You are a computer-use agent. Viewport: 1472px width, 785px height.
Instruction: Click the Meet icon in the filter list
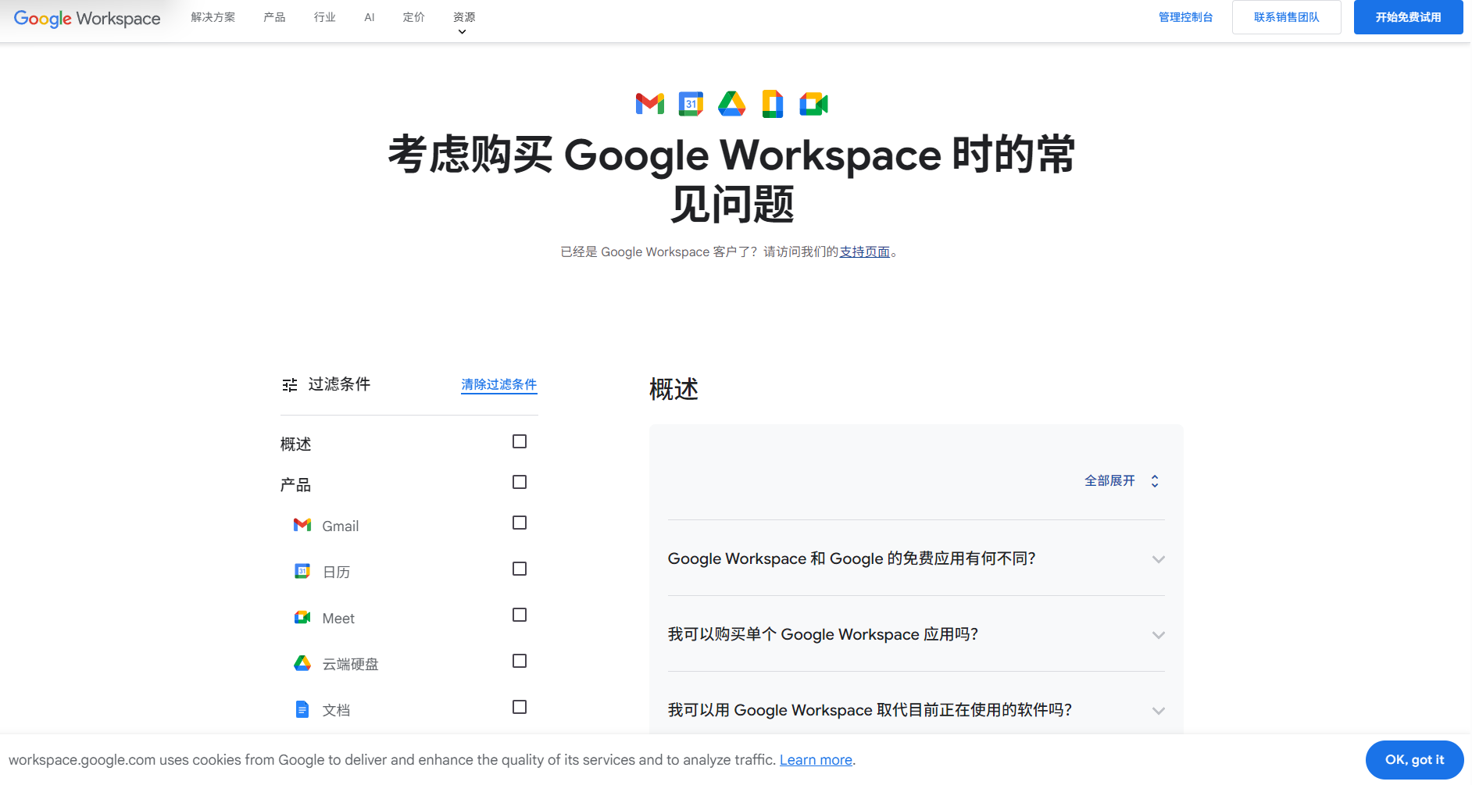pos(302,617)
